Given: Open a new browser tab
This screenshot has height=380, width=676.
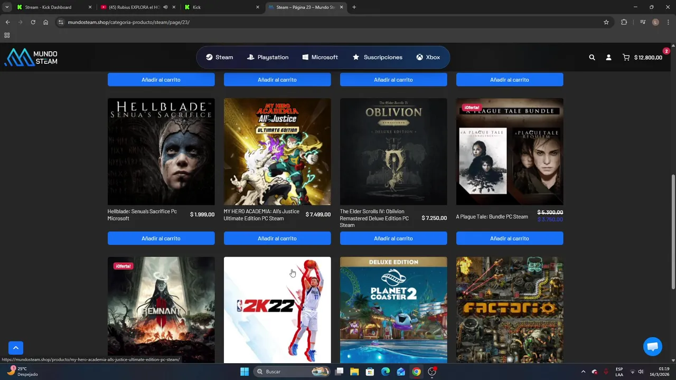Looking at the screenshot, I should click(x=354, y=7).
